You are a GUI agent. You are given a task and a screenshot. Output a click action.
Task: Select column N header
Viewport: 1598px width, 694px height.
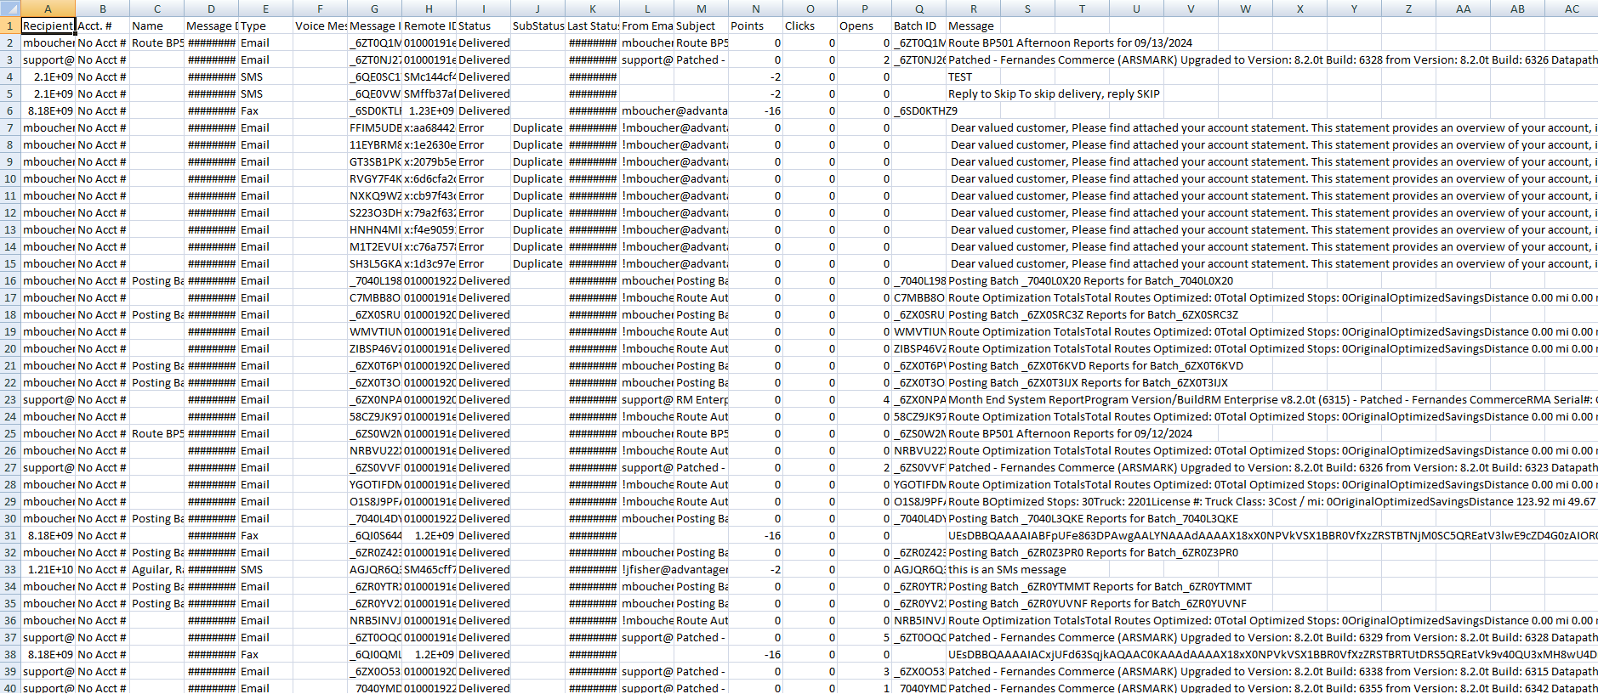(755, 8)
